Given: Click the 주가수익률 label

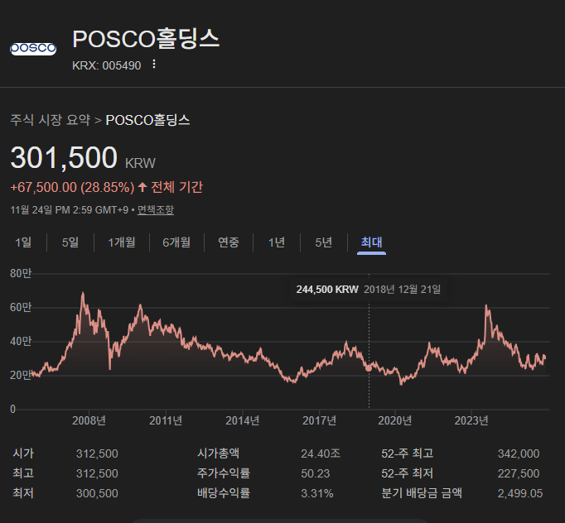Looking at the screenshot, I should (224, 473).
